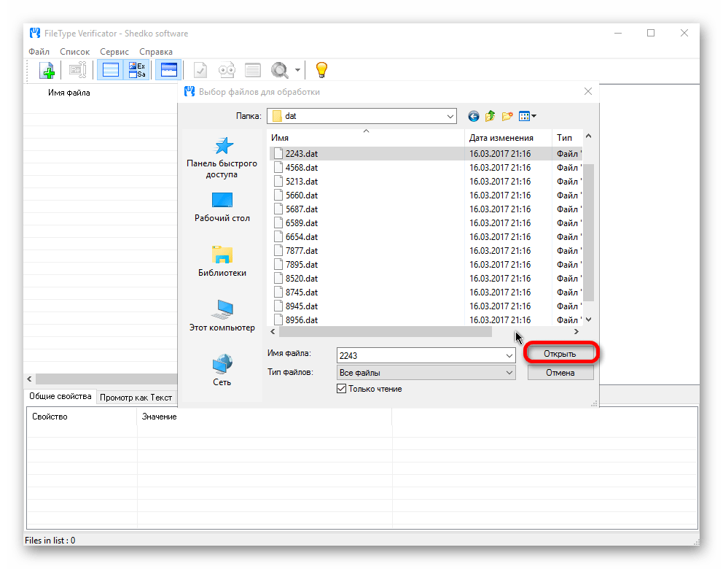Image resolution: width=723 pixels, height=569 pixels.
Task: Select the 5660.dat file in list
Action: pos(301,196)
